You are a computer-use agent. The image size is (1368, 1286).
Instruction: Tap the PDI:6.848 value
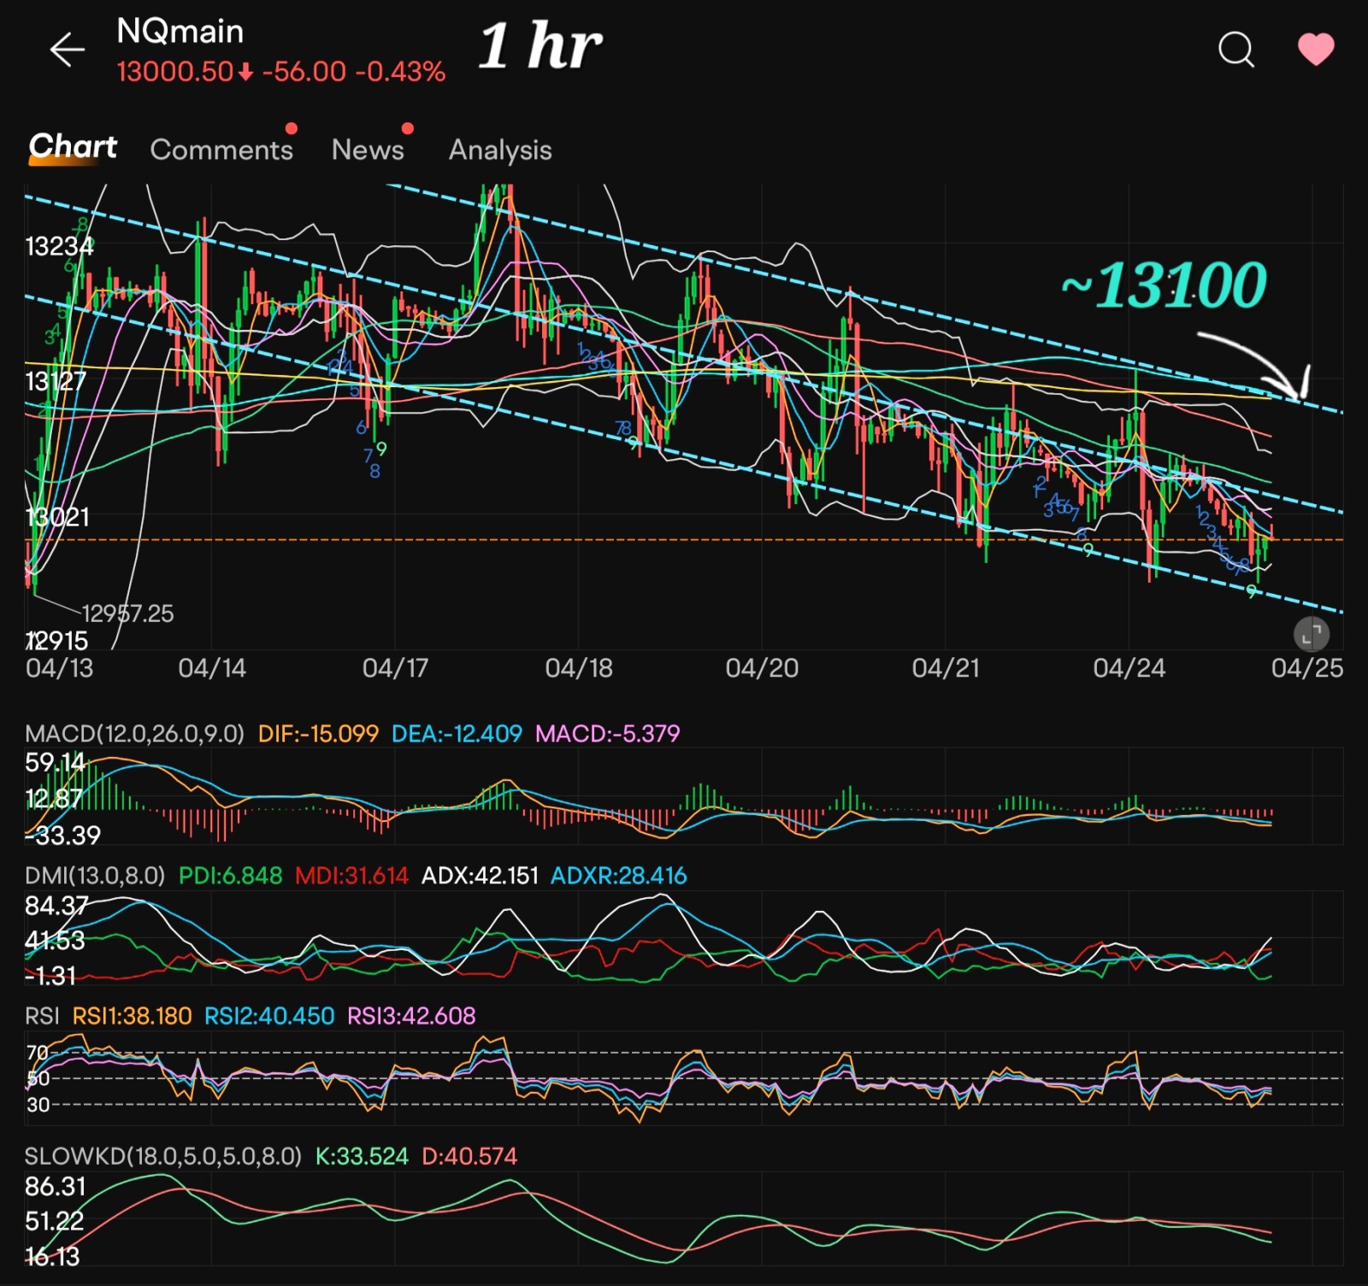pyautogui.click(x=230, y=876)
